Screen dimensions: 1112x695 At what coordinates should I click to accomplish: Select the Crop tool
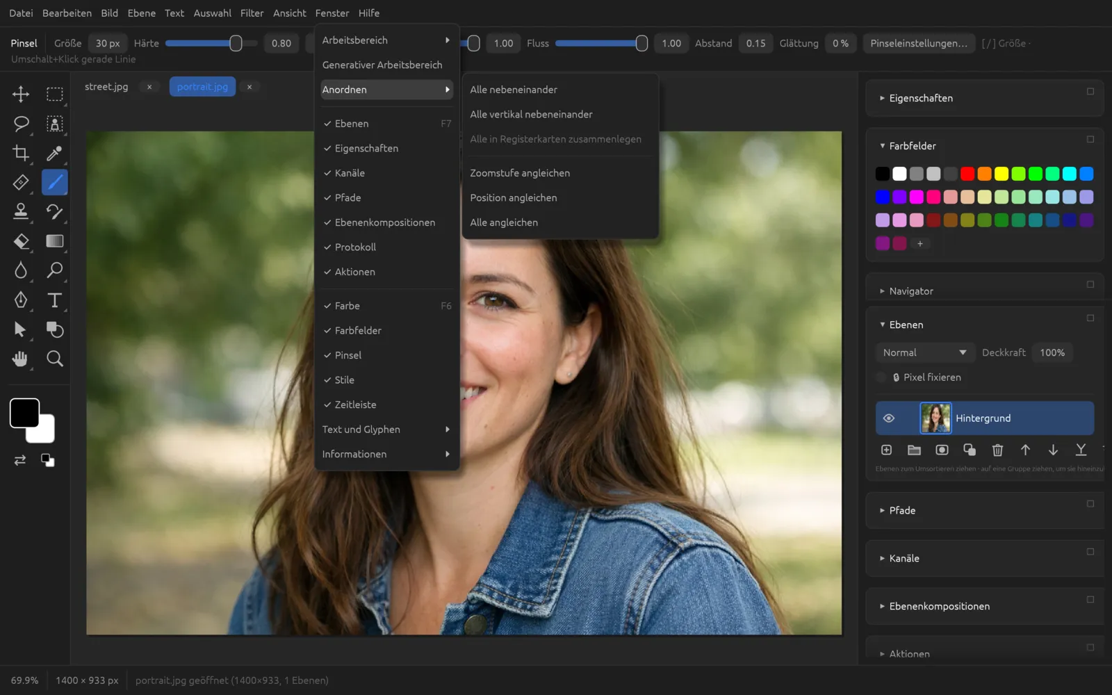pyautogui.click(x=21, y=153)
